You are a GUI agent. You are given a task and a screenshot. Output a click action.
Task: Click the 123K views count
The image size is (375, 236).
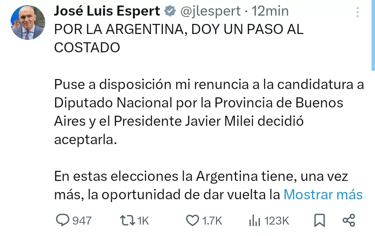[277, 220]
